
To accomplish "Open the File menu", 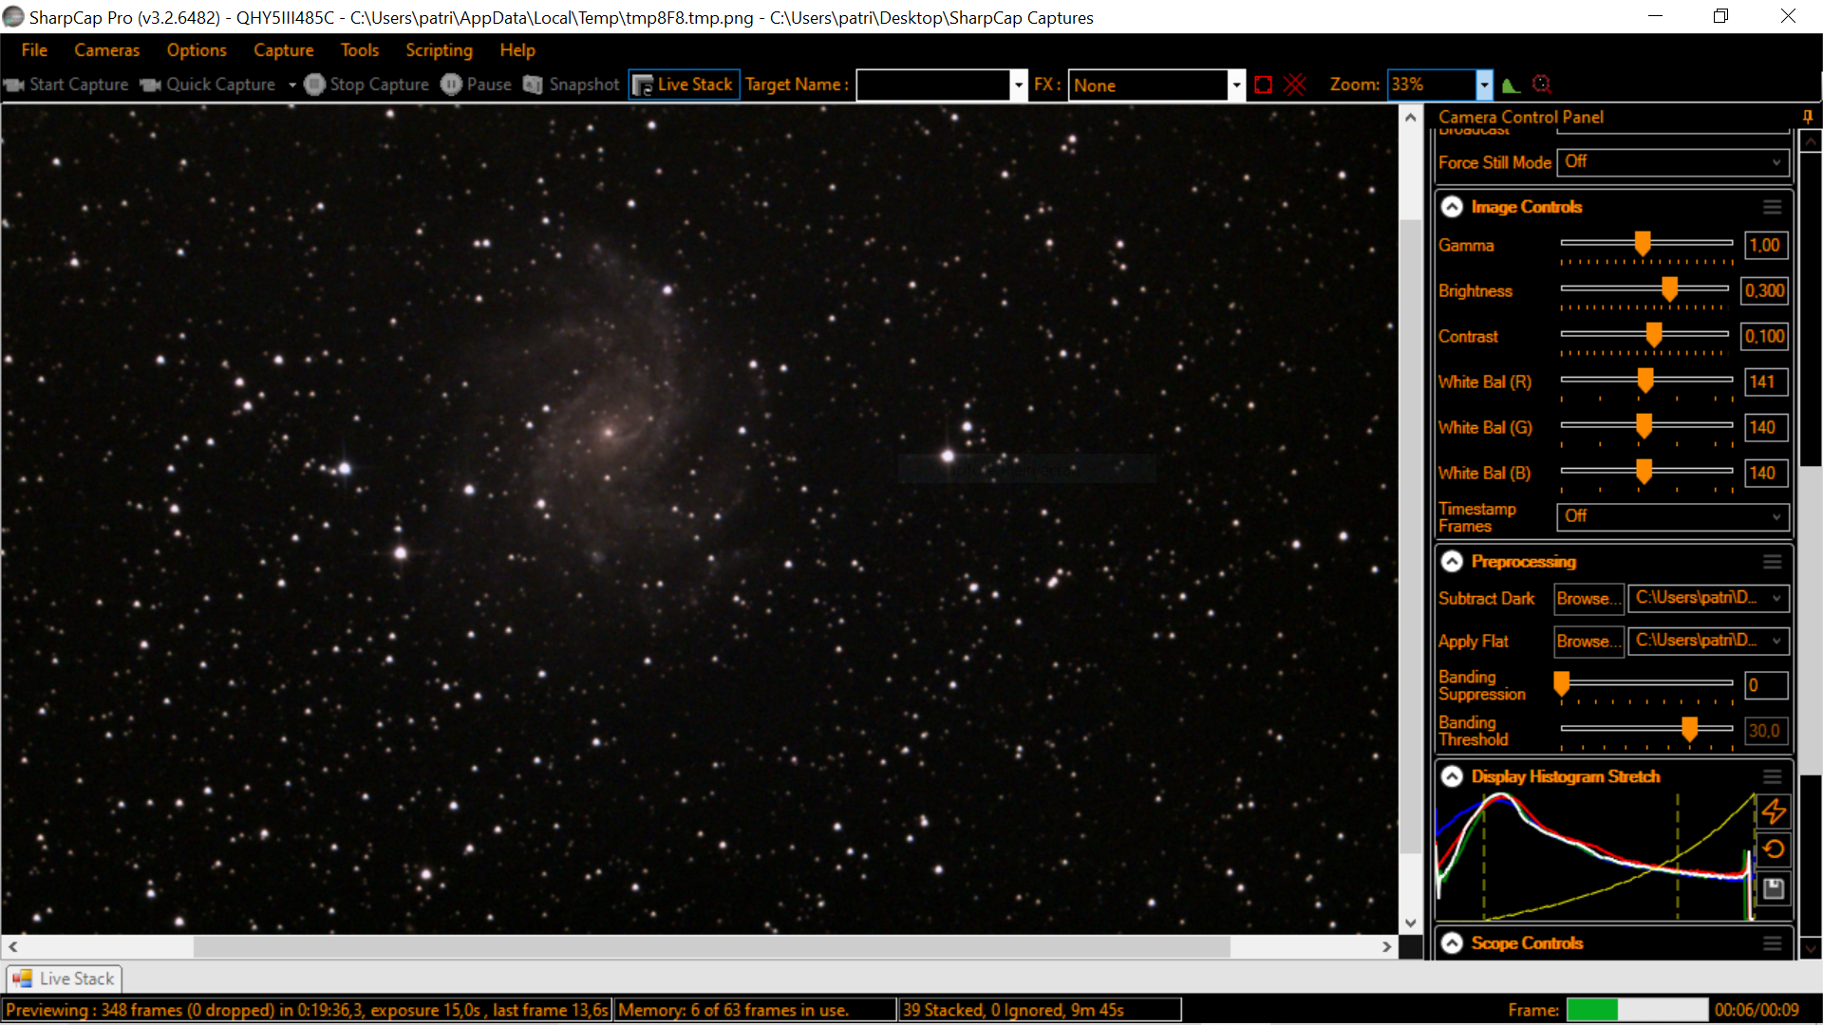I will pyautogui.click(x=34, y=50).
